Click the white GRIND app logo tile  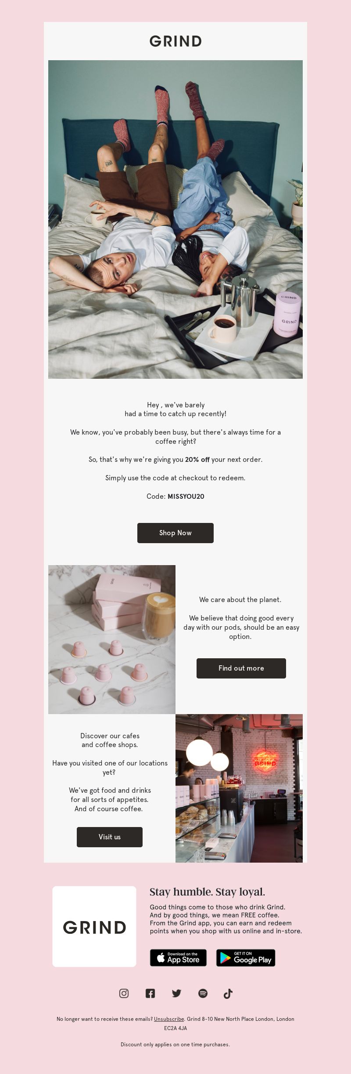point(94,926)
